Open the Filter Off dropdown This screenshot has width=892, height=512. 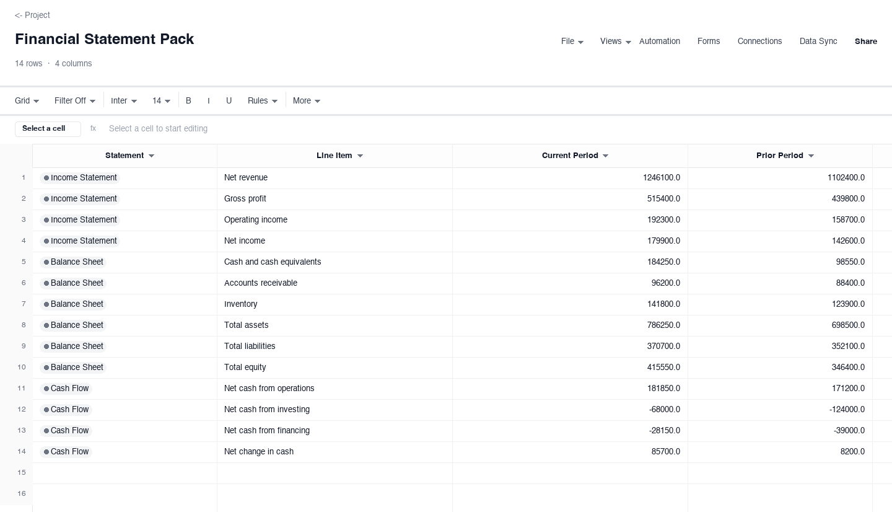click(75, 100)
